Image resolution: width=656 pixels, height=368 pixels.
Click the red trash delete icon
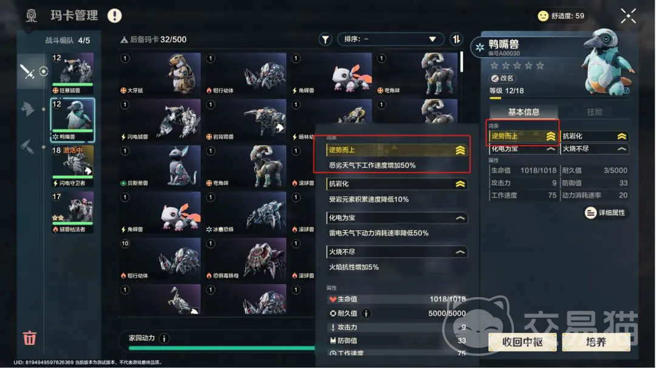29,338
